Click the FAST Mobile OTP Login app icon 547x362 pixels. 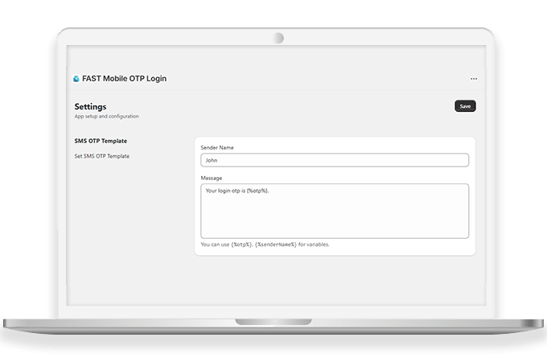pos(76,79)
